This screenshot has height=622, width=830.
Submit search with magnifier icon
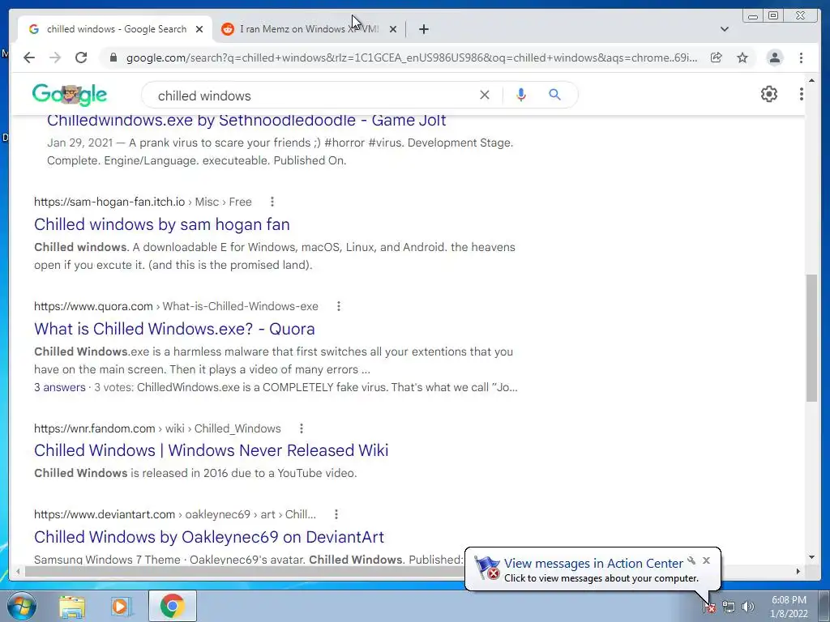(554, 96)
